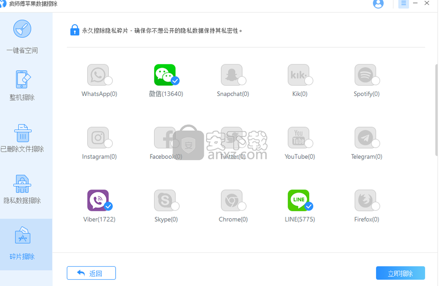Switch to the 整机擦除 sidebar section

point(22,86)
